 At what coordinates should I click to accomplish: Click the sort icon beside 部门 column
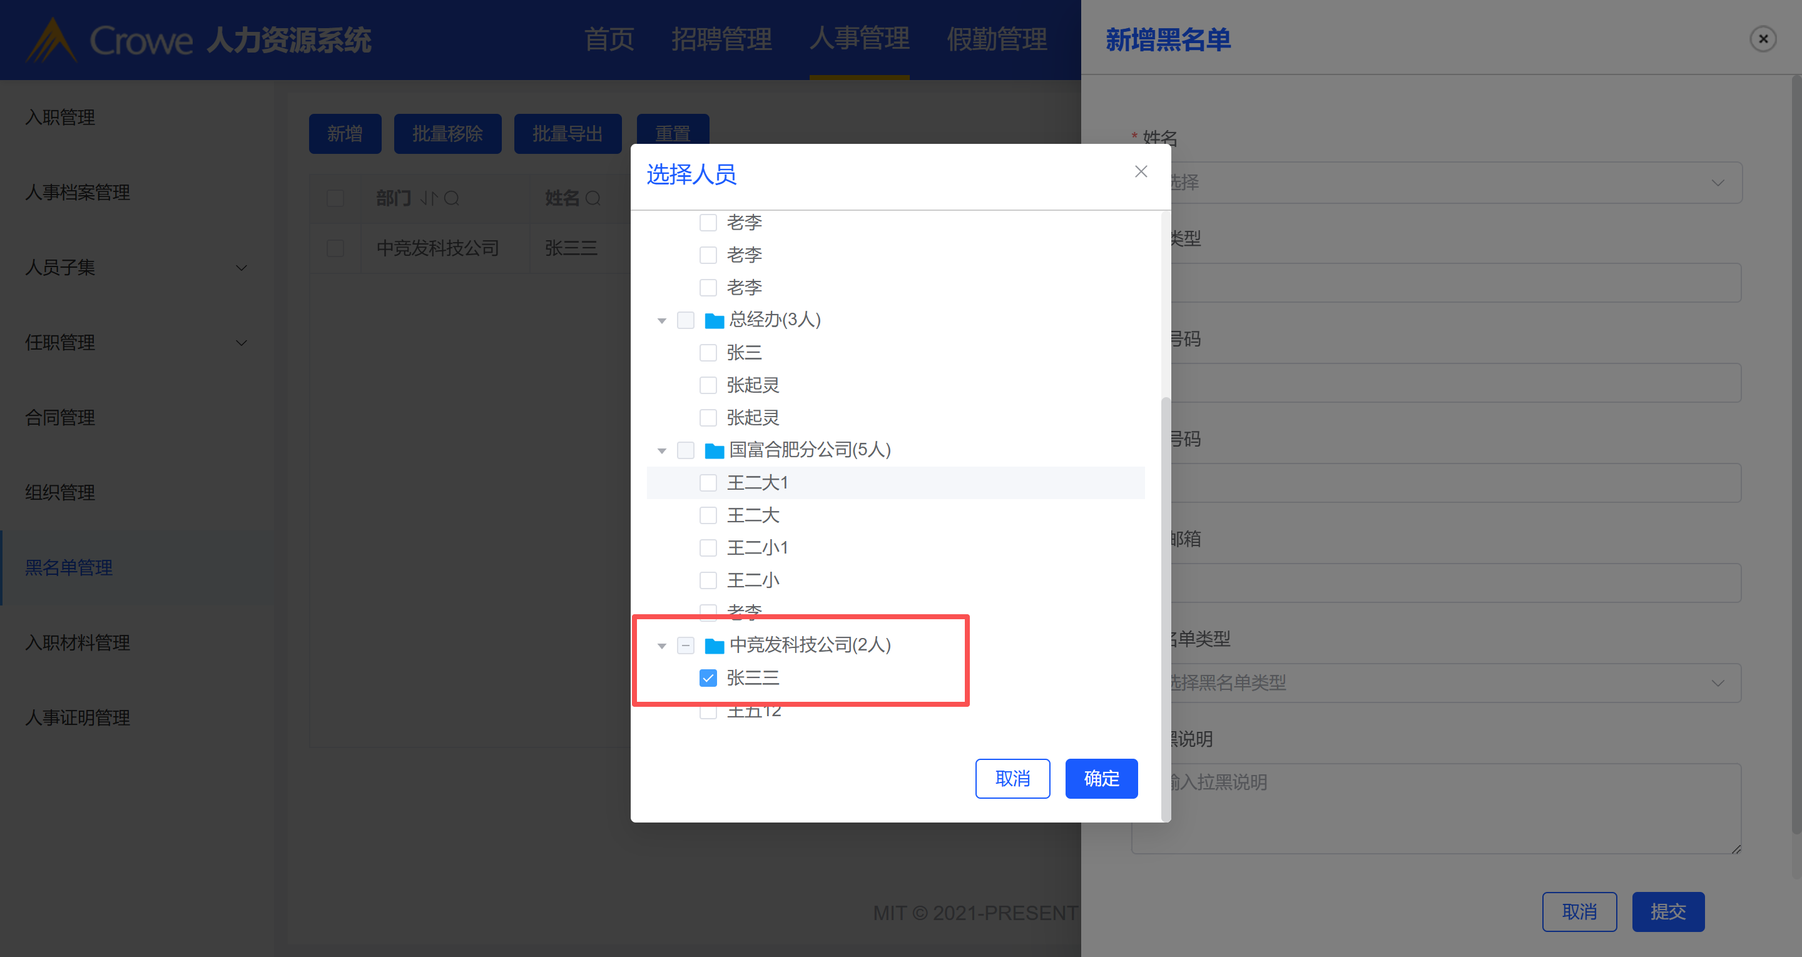pyautogui.click(x=428, y=199)
